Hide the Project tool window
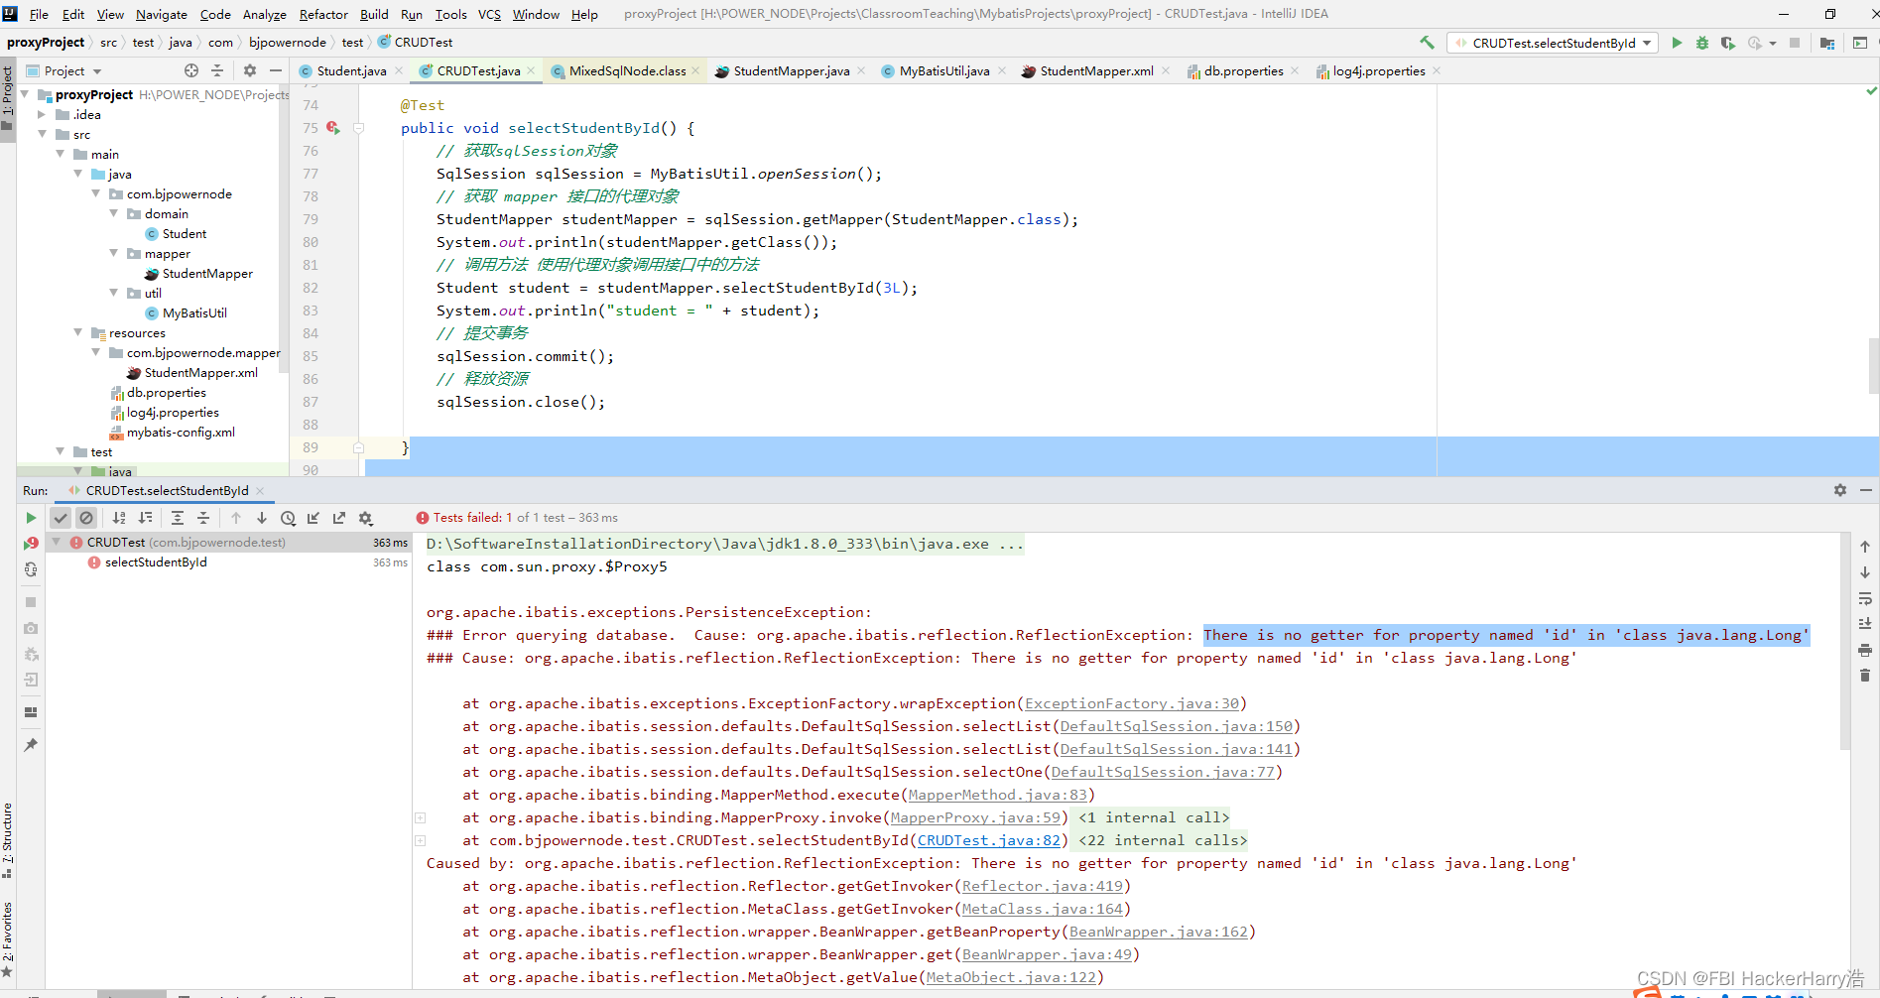Viewport: 1880px width, 998px height. (276, 70)
